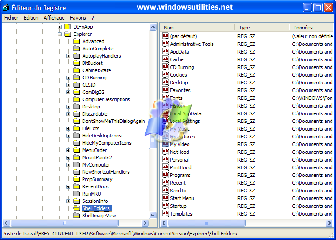Open the Fichier menu
This screenshot has width=336, height=240.
pos(11,18)
